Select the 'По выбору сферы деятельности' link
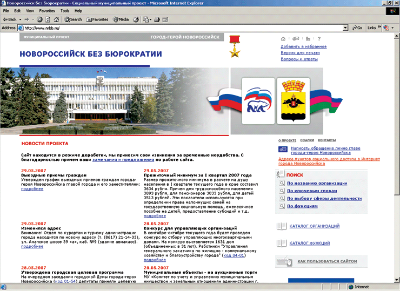 [x=324, y=199]
